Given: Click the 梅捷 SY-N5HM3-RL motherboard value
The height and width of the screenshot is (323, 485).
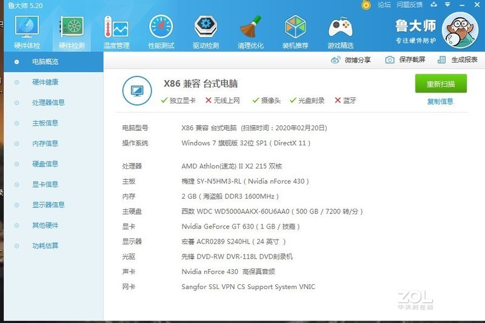Looking at the screenshot, I should point(245,181).
